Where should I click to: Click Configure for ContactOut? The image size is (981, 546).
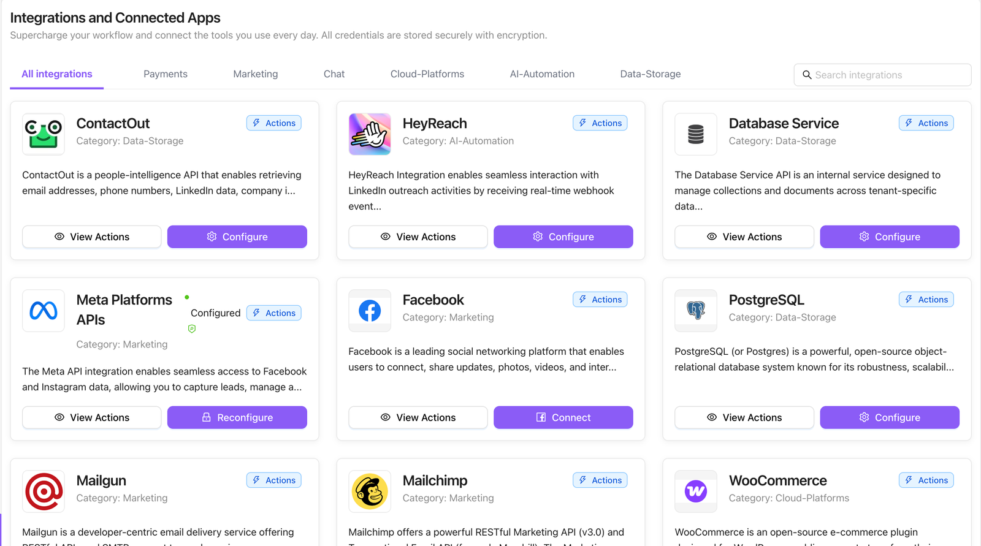point(237,237)
